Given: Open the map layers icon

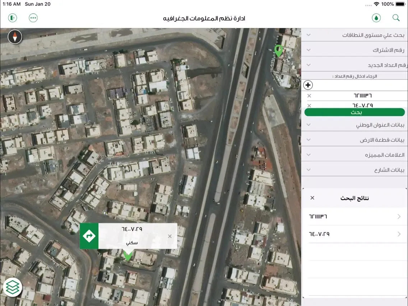Looking at the screenshot, I should coord(13,287).
